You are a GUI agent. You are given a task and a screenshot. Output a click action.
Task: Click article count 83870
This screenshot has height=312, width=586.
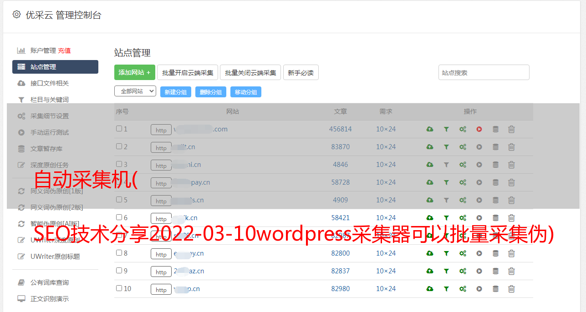[341, 147]
